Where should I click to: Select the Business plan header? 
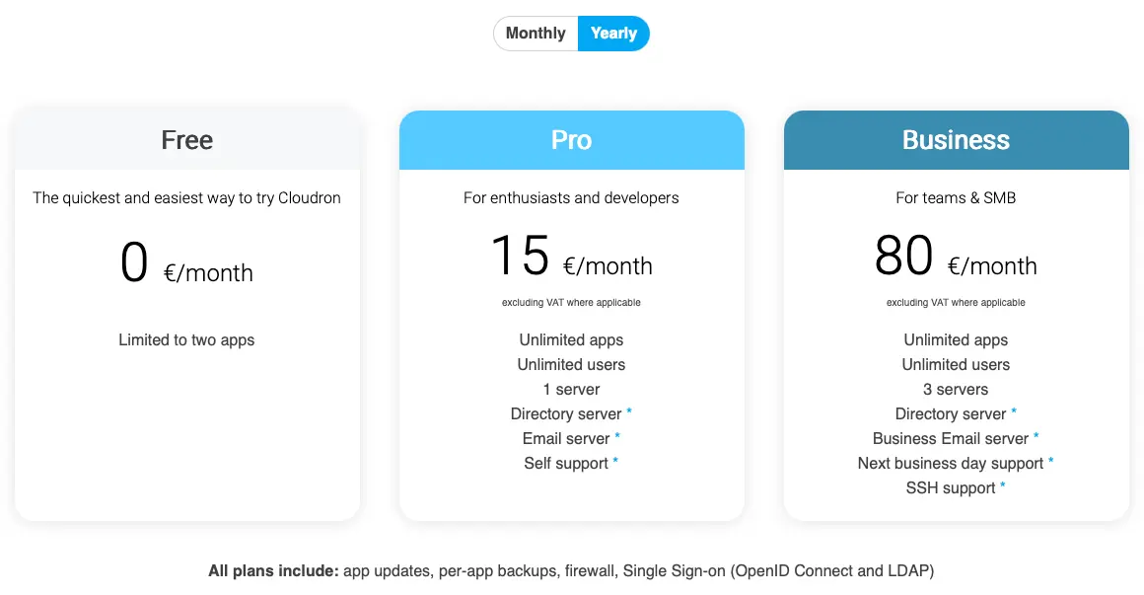pyautogui.click(x=956, y=140)
